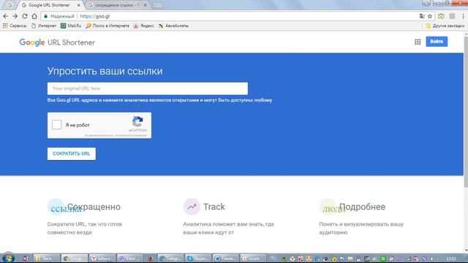The width and height of the screenshot is (468, 263).
Task: Click the Понять и визуализировать description
Action: [x=361, y=228]
